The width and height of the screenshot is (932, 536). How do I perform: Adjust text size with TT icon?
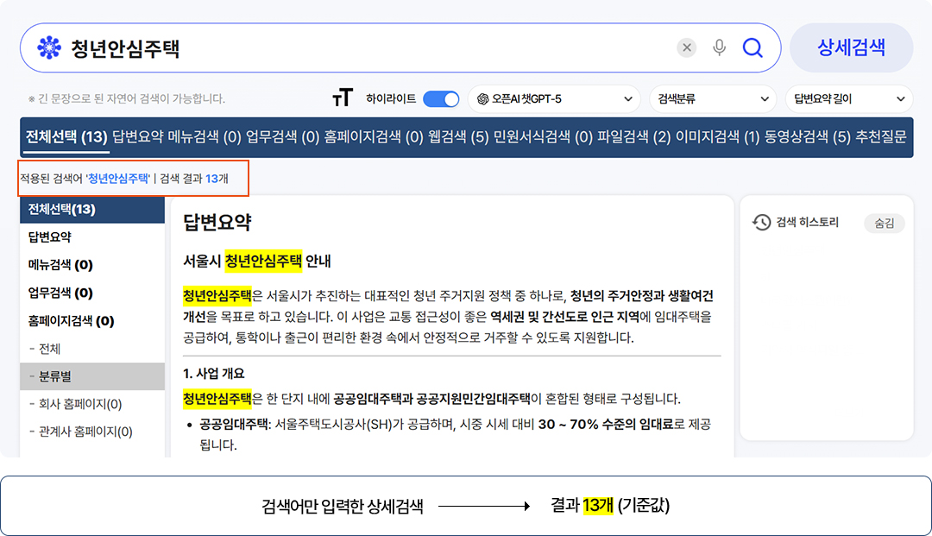pyautogui.click(x=343, y=98)
